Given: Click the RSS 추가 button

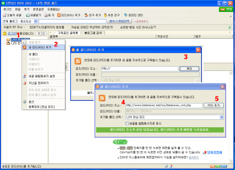Looking at the screenshot, I should (214, 106).
